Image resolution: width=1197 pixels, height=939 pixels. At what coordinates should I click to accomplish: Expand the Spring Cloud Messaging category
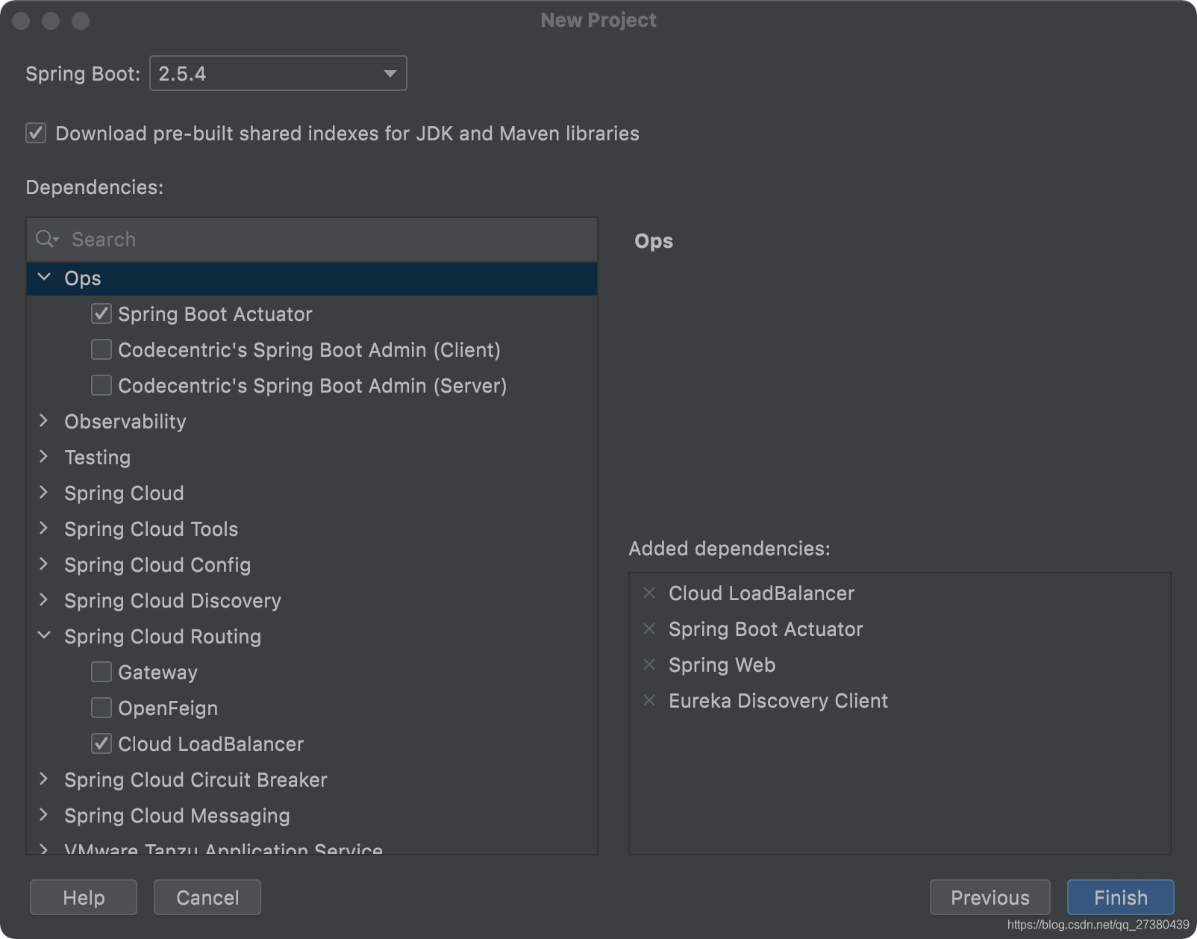tap(44, 815)
